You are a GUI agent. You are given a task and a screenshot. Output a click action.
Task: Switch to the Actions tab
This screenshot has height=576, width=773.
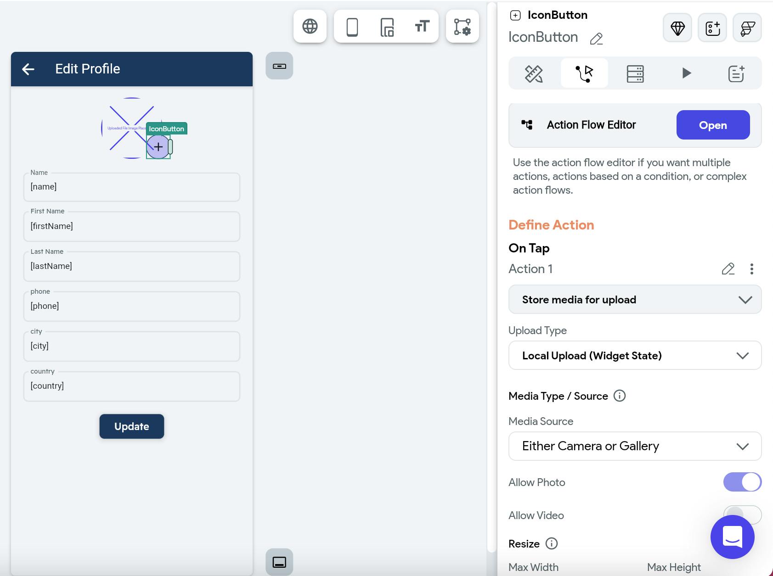pyautogui.click(x=584, y=73)
